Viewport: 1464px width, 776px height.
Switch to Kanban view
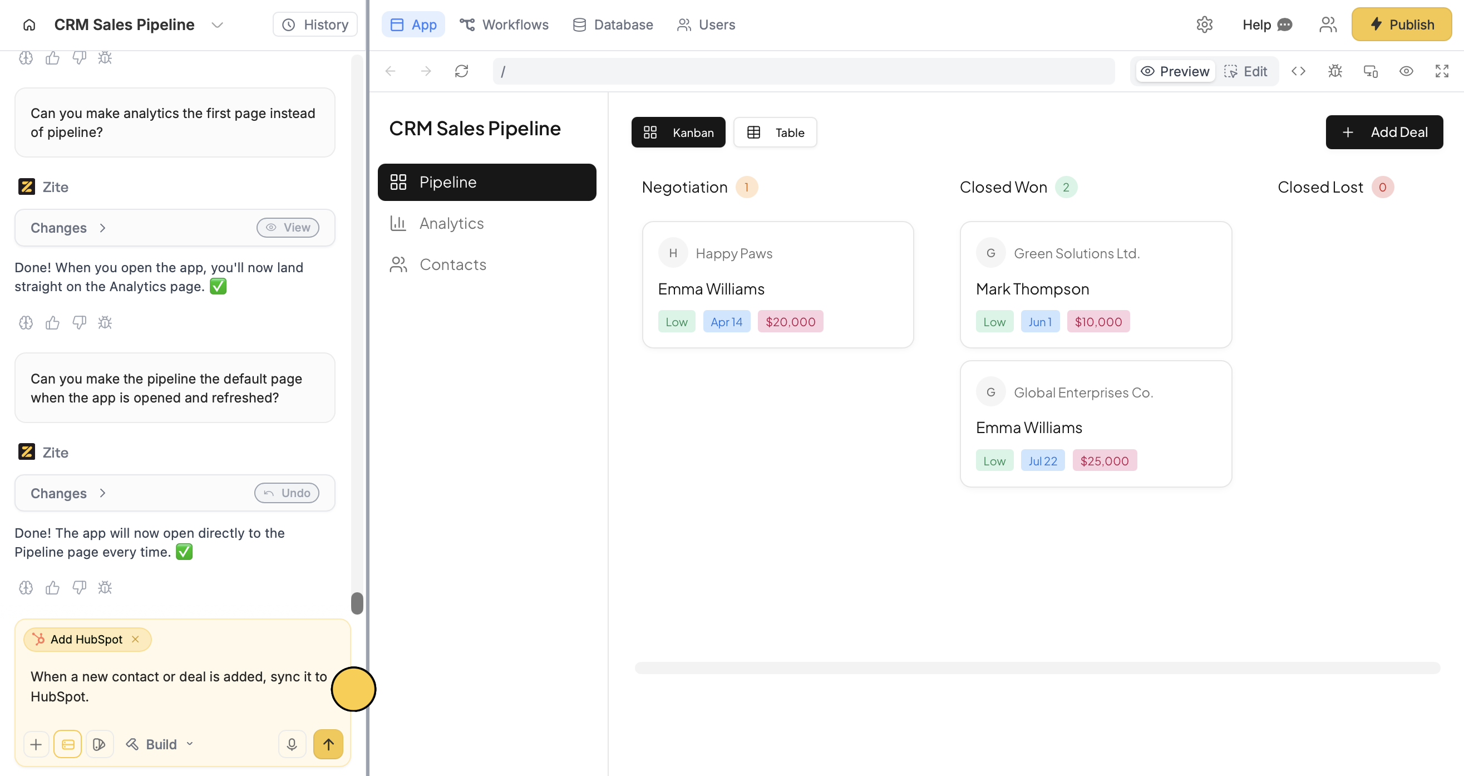click(678, 132)
